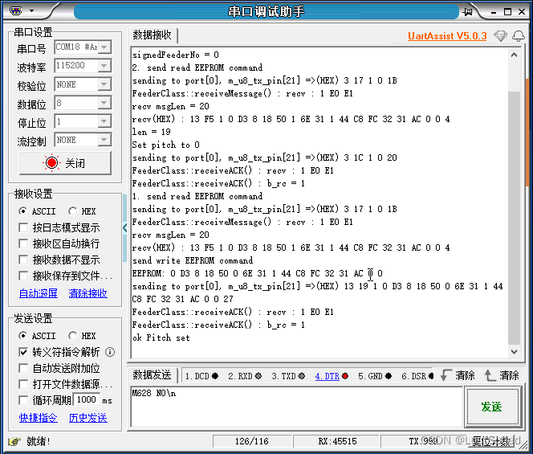Expand the 串口号 COM18 dropdown
The width and height of the screenshot is (533, 454).
(x=104, y=47)
